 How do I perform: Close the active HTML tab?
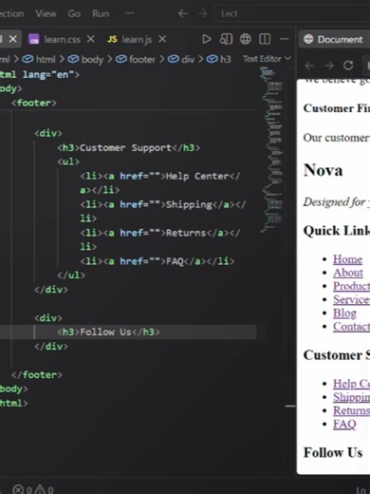click(x=13, y=39)
